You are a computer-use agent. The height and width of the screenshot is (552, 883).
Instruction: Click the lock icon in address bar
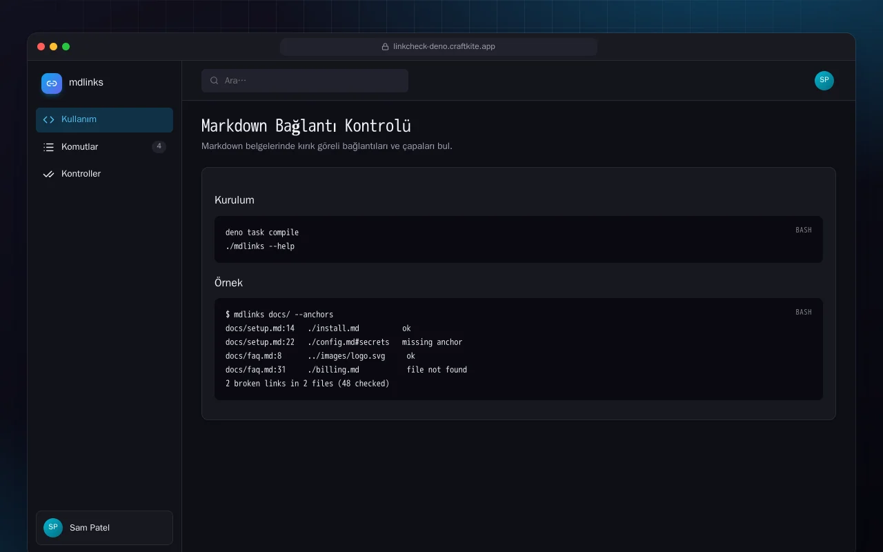coord(386,47)
